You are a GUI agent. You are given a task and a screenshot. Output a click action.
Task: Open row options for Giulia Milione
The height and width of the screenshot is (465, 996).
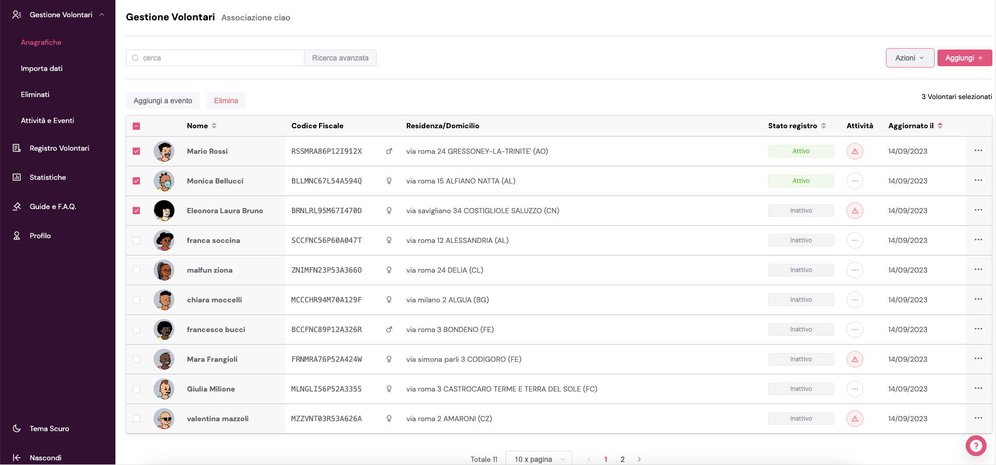(978, 388)
